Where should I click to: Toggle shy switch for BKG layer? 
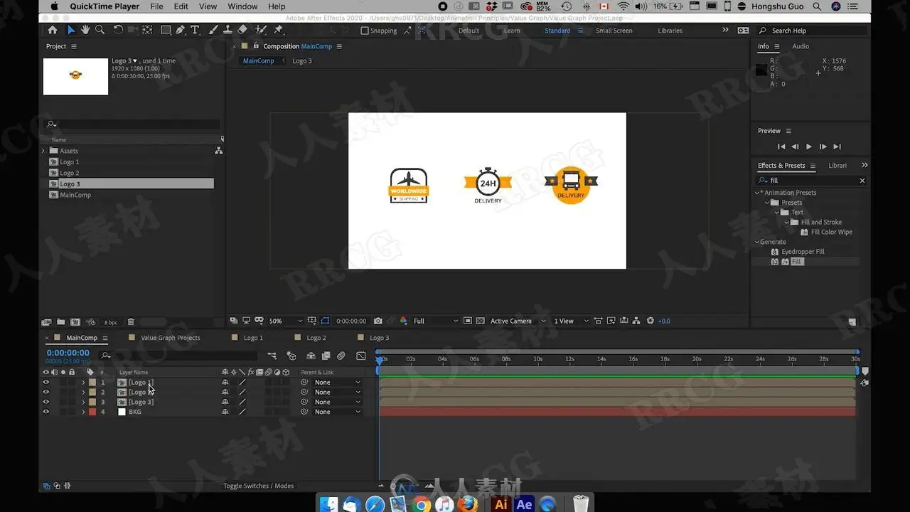click(x=225, y=412)
